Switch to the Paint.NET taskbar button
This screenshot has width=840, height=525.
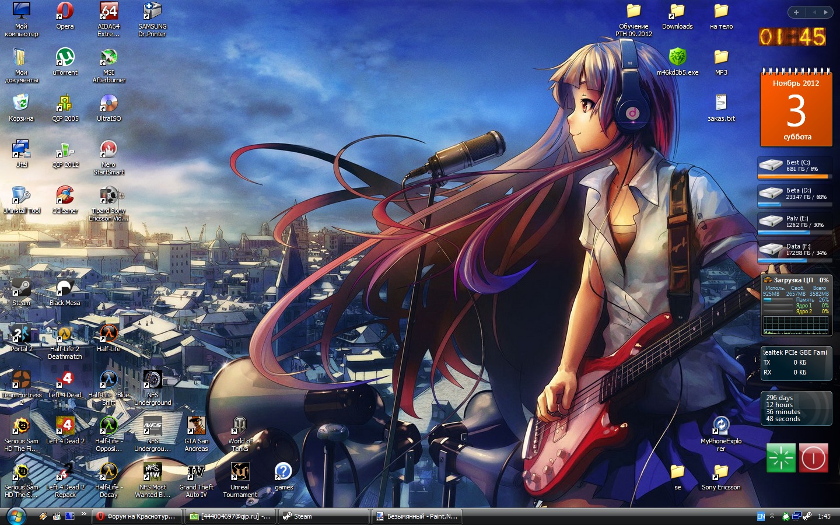click(x=417, y=516)
